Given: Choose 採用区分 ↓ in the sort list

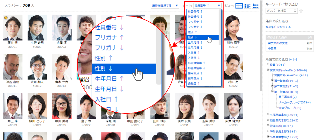Looking at the screenshot, I should pyautogui.click(x=203, y=78).
